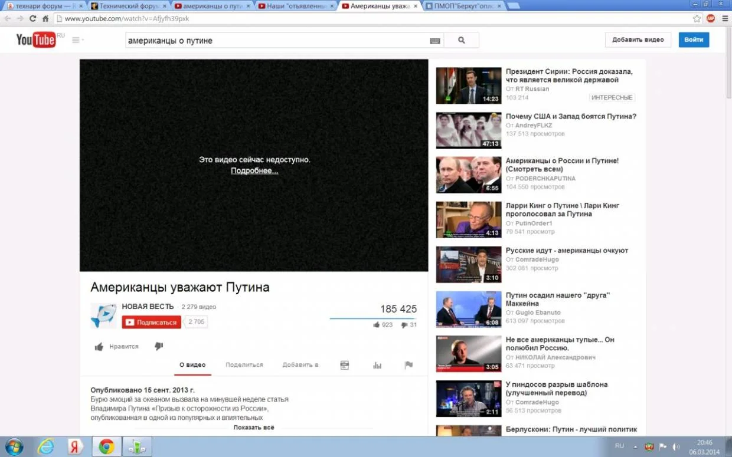Switch to the 'Поделиться' tab

244,365
